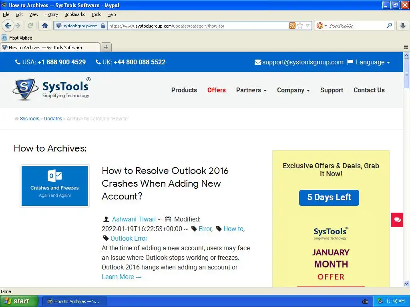Click the page scrollbar up arrow
The image size is (410, 307).
[407, 55]
